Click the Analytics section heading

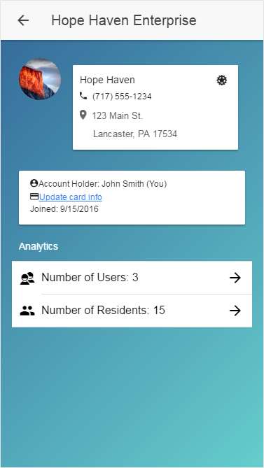[x=39, y=246]
